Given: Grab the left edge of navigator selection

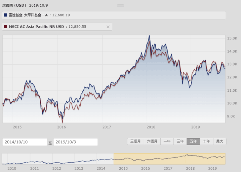Looking at the screenshot, I should click(x=114, y=159).
